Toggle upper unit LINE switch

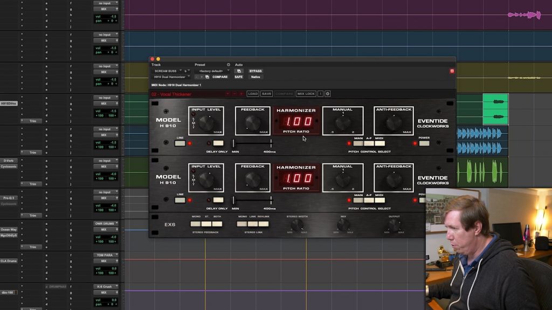pos(180,143)
